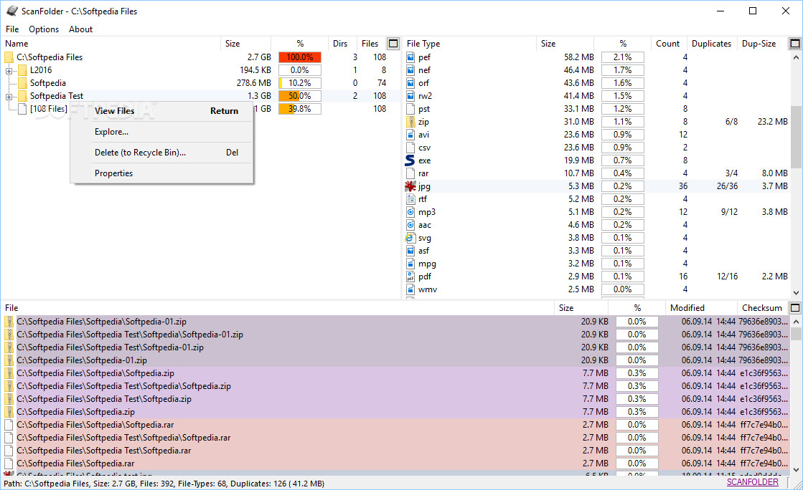
Task: Sort folders by the Files column header
Action: (370, 44)
